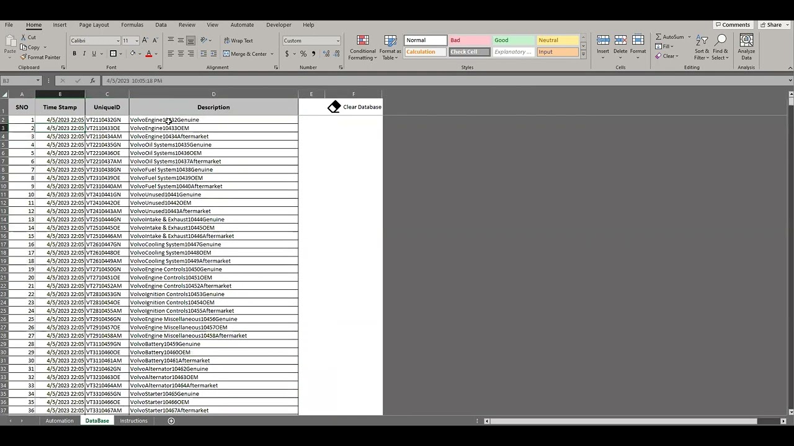Click the Borders icon

[x=113, y=54]
